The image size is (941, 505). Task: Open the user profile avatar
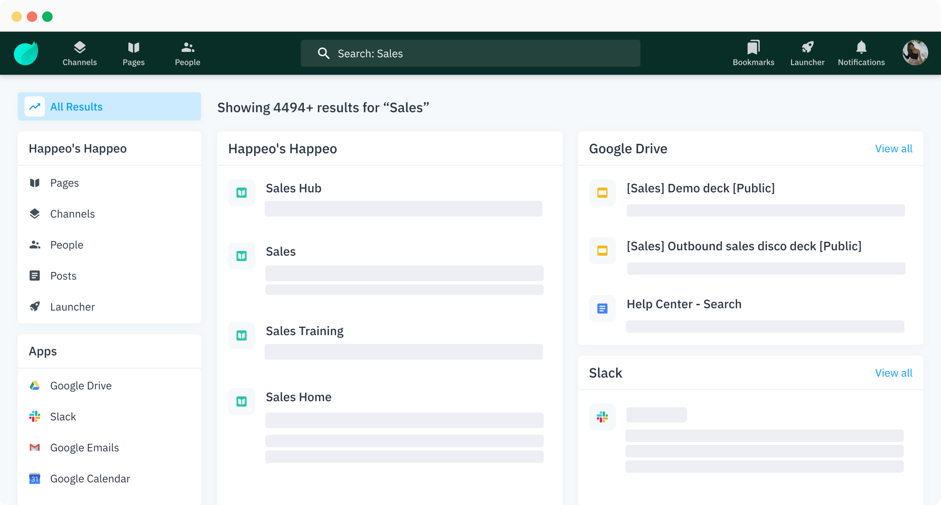[x=915, y=53]
